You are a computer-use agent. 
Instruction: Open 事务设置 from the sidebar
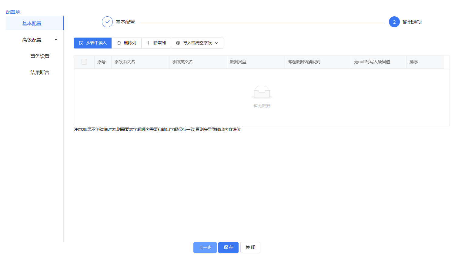tap(40, 56)
